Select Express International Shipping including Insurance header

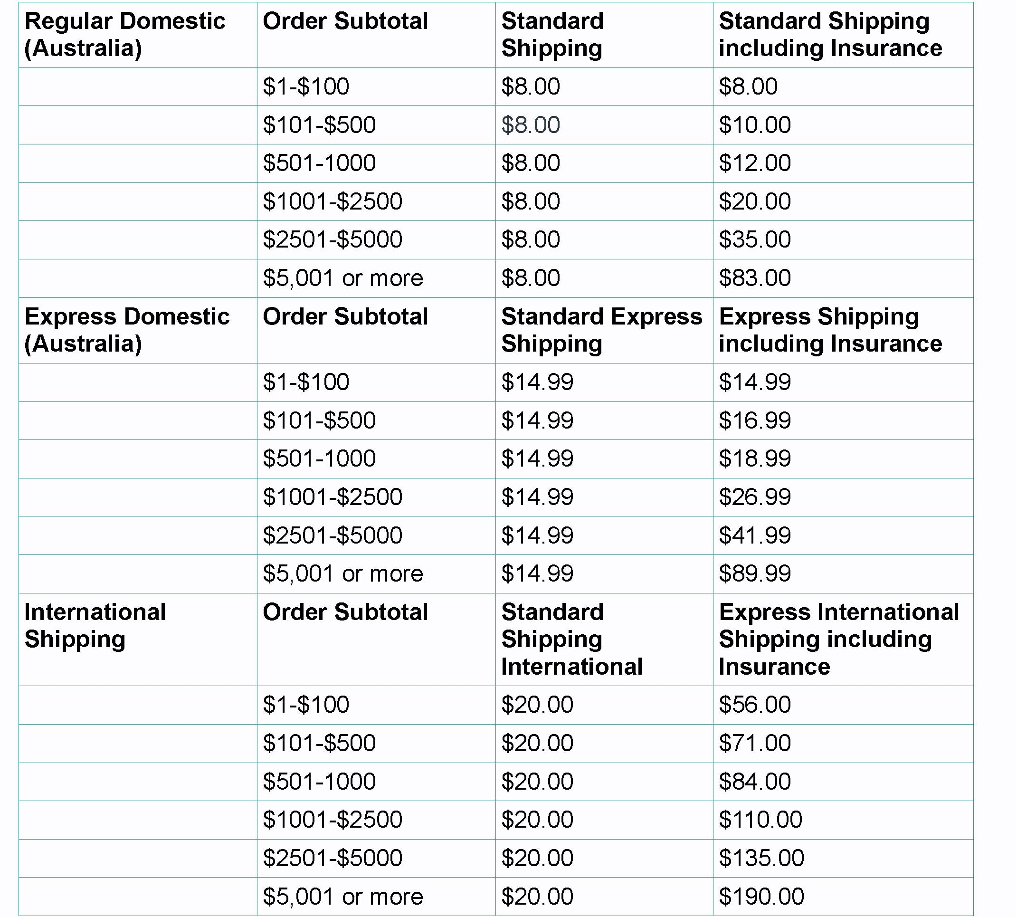click(839, 639)
